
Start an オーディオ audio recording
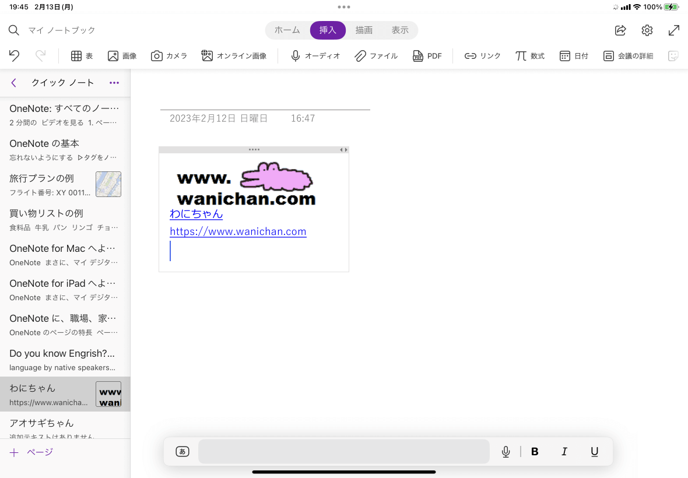[x=315, y=56]
